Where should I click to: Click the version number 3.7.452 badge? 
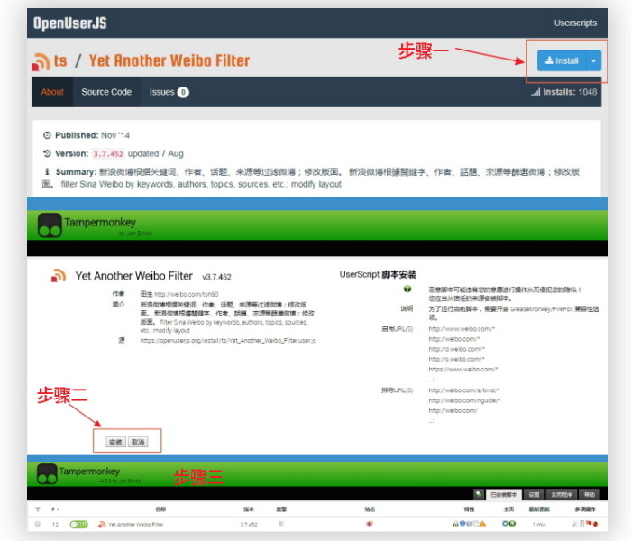coord(108,154)
